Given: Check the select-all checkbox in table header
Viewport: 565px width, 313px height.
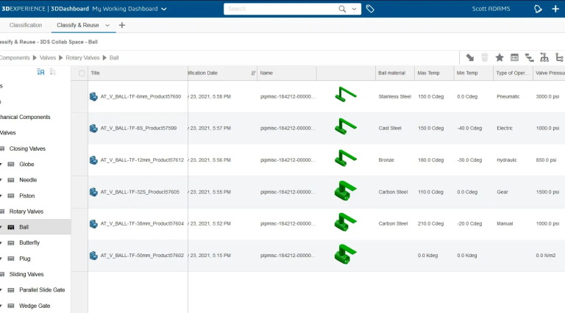Looking at the screenshot, I should (82, 73).
